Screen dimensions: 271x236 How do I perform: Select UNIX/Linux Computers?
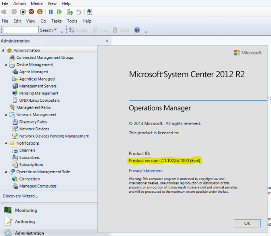click(39, 100)
